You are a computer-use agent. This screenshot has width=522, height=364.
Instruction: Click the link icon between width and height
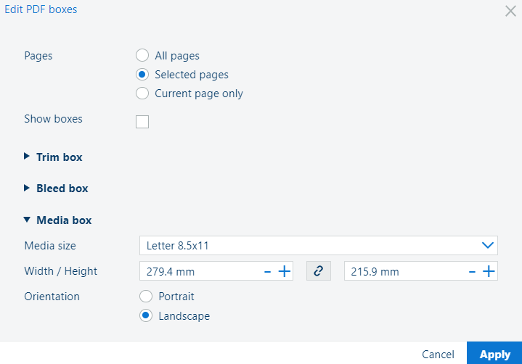pyautogui.click(x=319, y=271)
